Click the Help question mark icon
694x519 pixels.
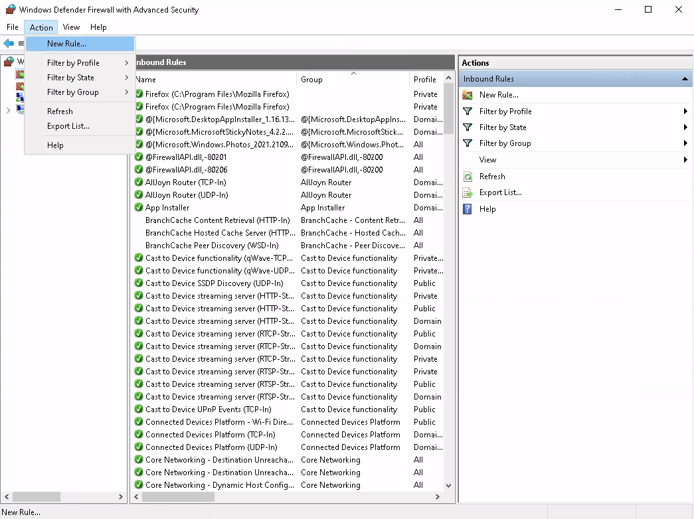tap(468, 209)
